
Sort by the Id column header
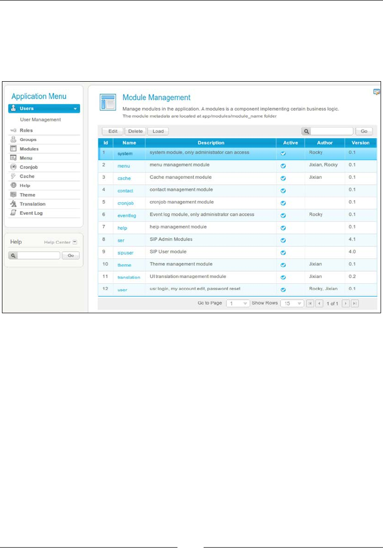coord(106,143)
